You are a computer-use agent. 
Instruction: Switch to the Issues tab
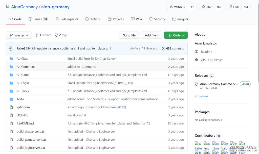(x=38, y=19)
